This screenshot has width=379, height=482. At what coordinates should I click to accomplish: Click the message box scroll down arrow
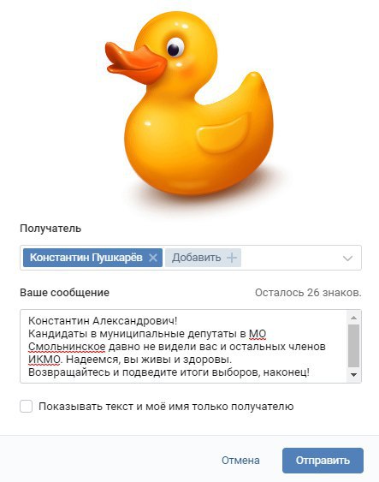pos(353,375)
